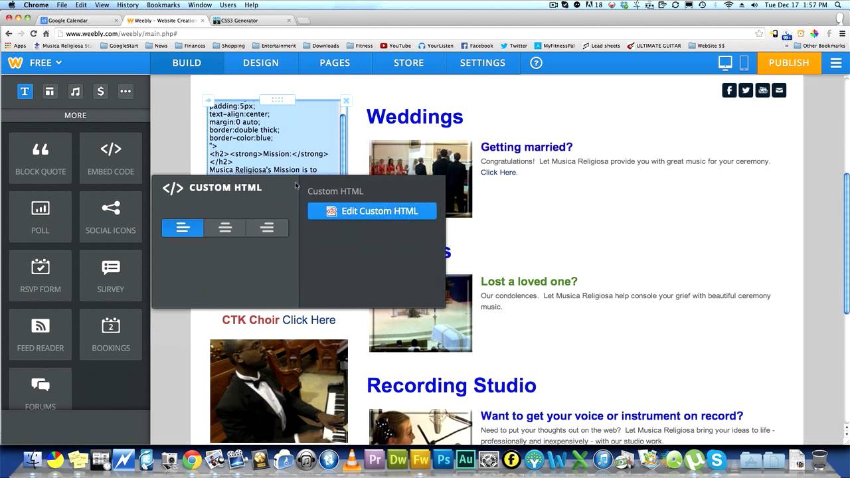Viewport: 850px width, 478px height.
Task: Switch to desktop preview mode
Action: (x=725, y=63)
